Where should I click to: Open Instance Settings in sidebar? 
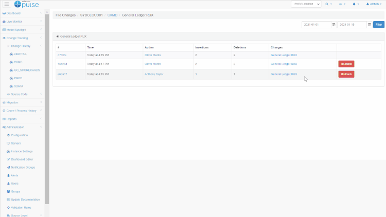(x=21, y=151)
